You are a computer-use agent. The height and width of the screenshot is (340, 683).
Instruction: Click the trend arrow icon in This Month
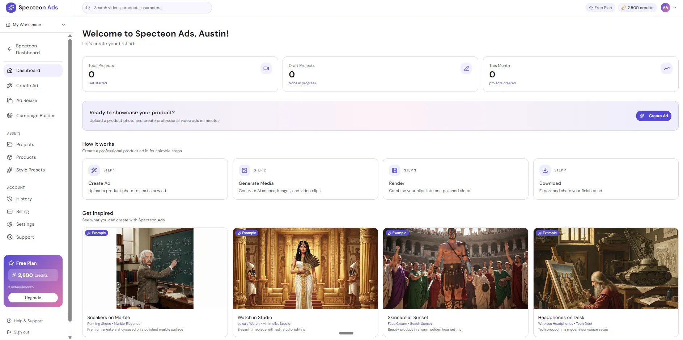tap(667, 68)
